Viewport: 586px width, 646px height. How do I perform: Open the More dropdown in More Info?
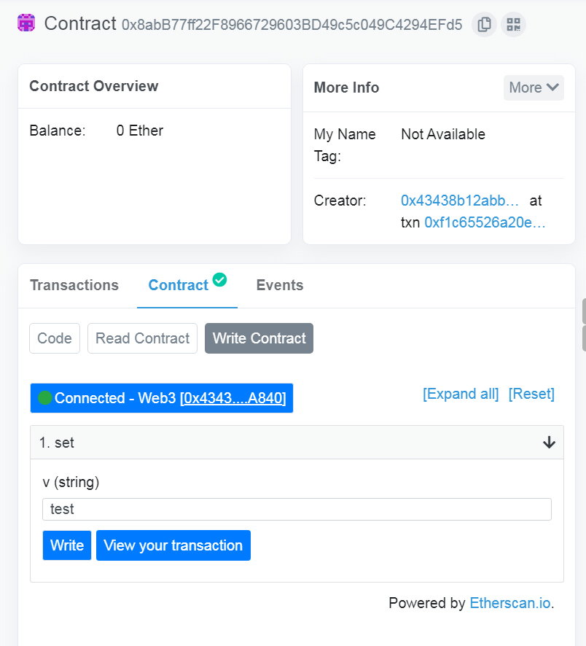534,87
